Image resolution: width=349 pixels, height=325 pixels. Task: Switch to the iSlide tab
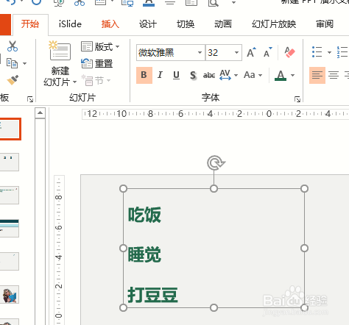tap(70, 24)
